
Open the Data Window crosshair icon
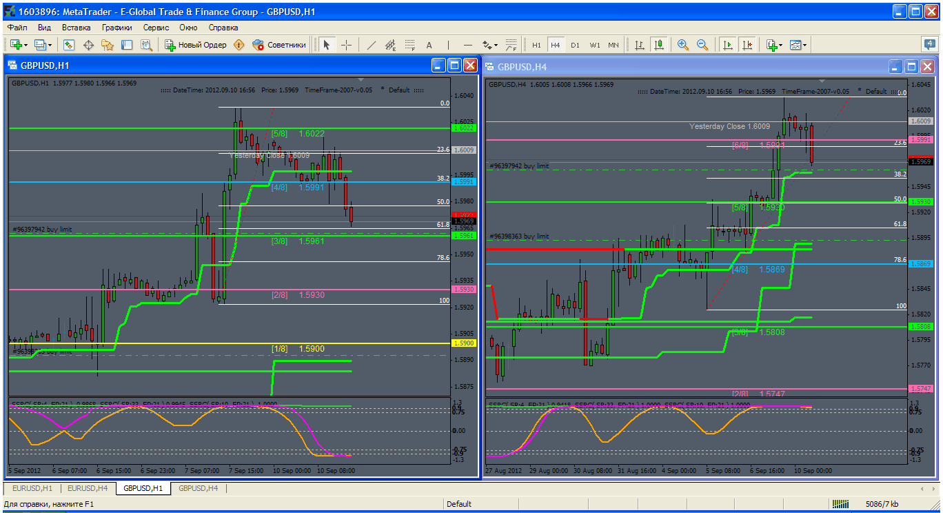[x=88, y=45]
